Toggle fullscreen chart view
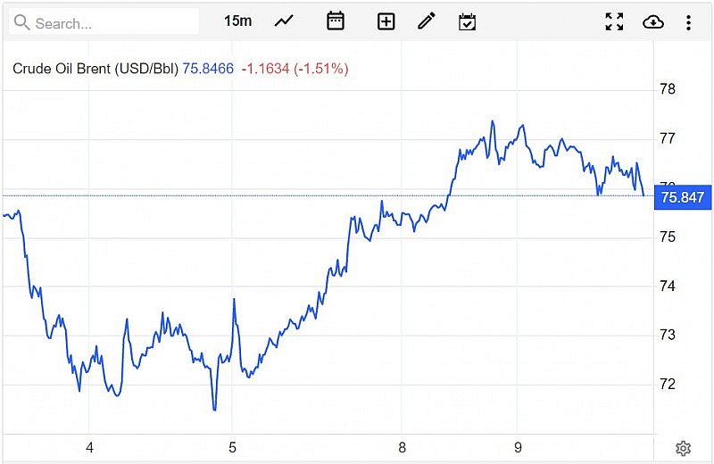This screenshot has height=464, width=714. (x=614, y=21)
